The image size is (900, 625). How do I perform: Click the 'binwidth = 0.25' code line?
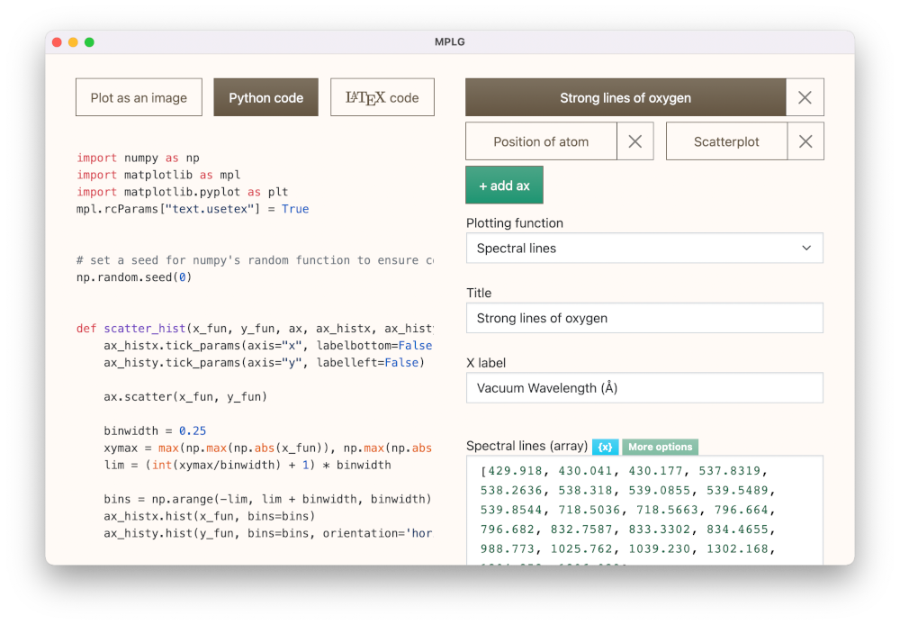[155, 430]
